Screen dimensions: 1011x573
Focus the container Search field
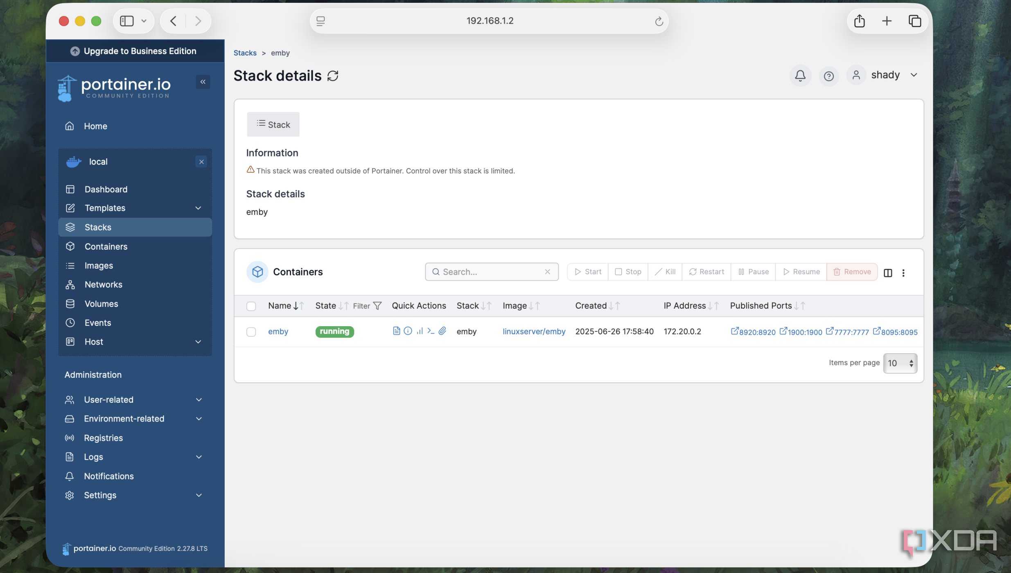click(x=492, y=272)
